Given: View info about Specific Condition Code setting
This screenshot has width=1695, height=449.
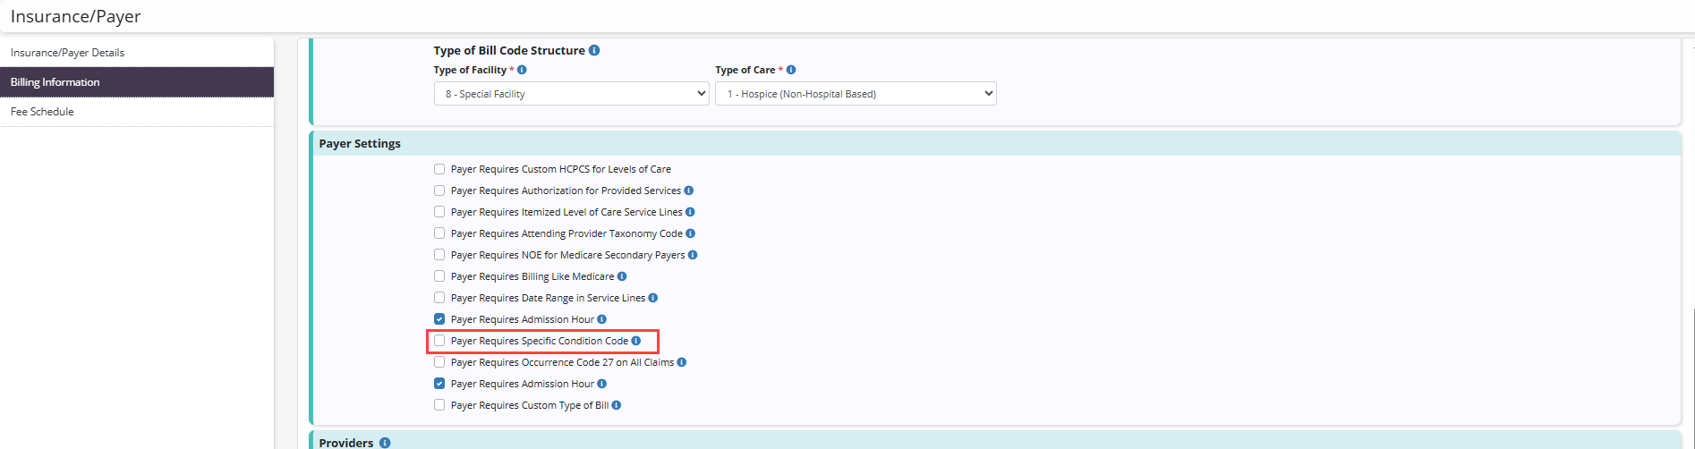Looking at the screenshot, I should coord(636,341).
